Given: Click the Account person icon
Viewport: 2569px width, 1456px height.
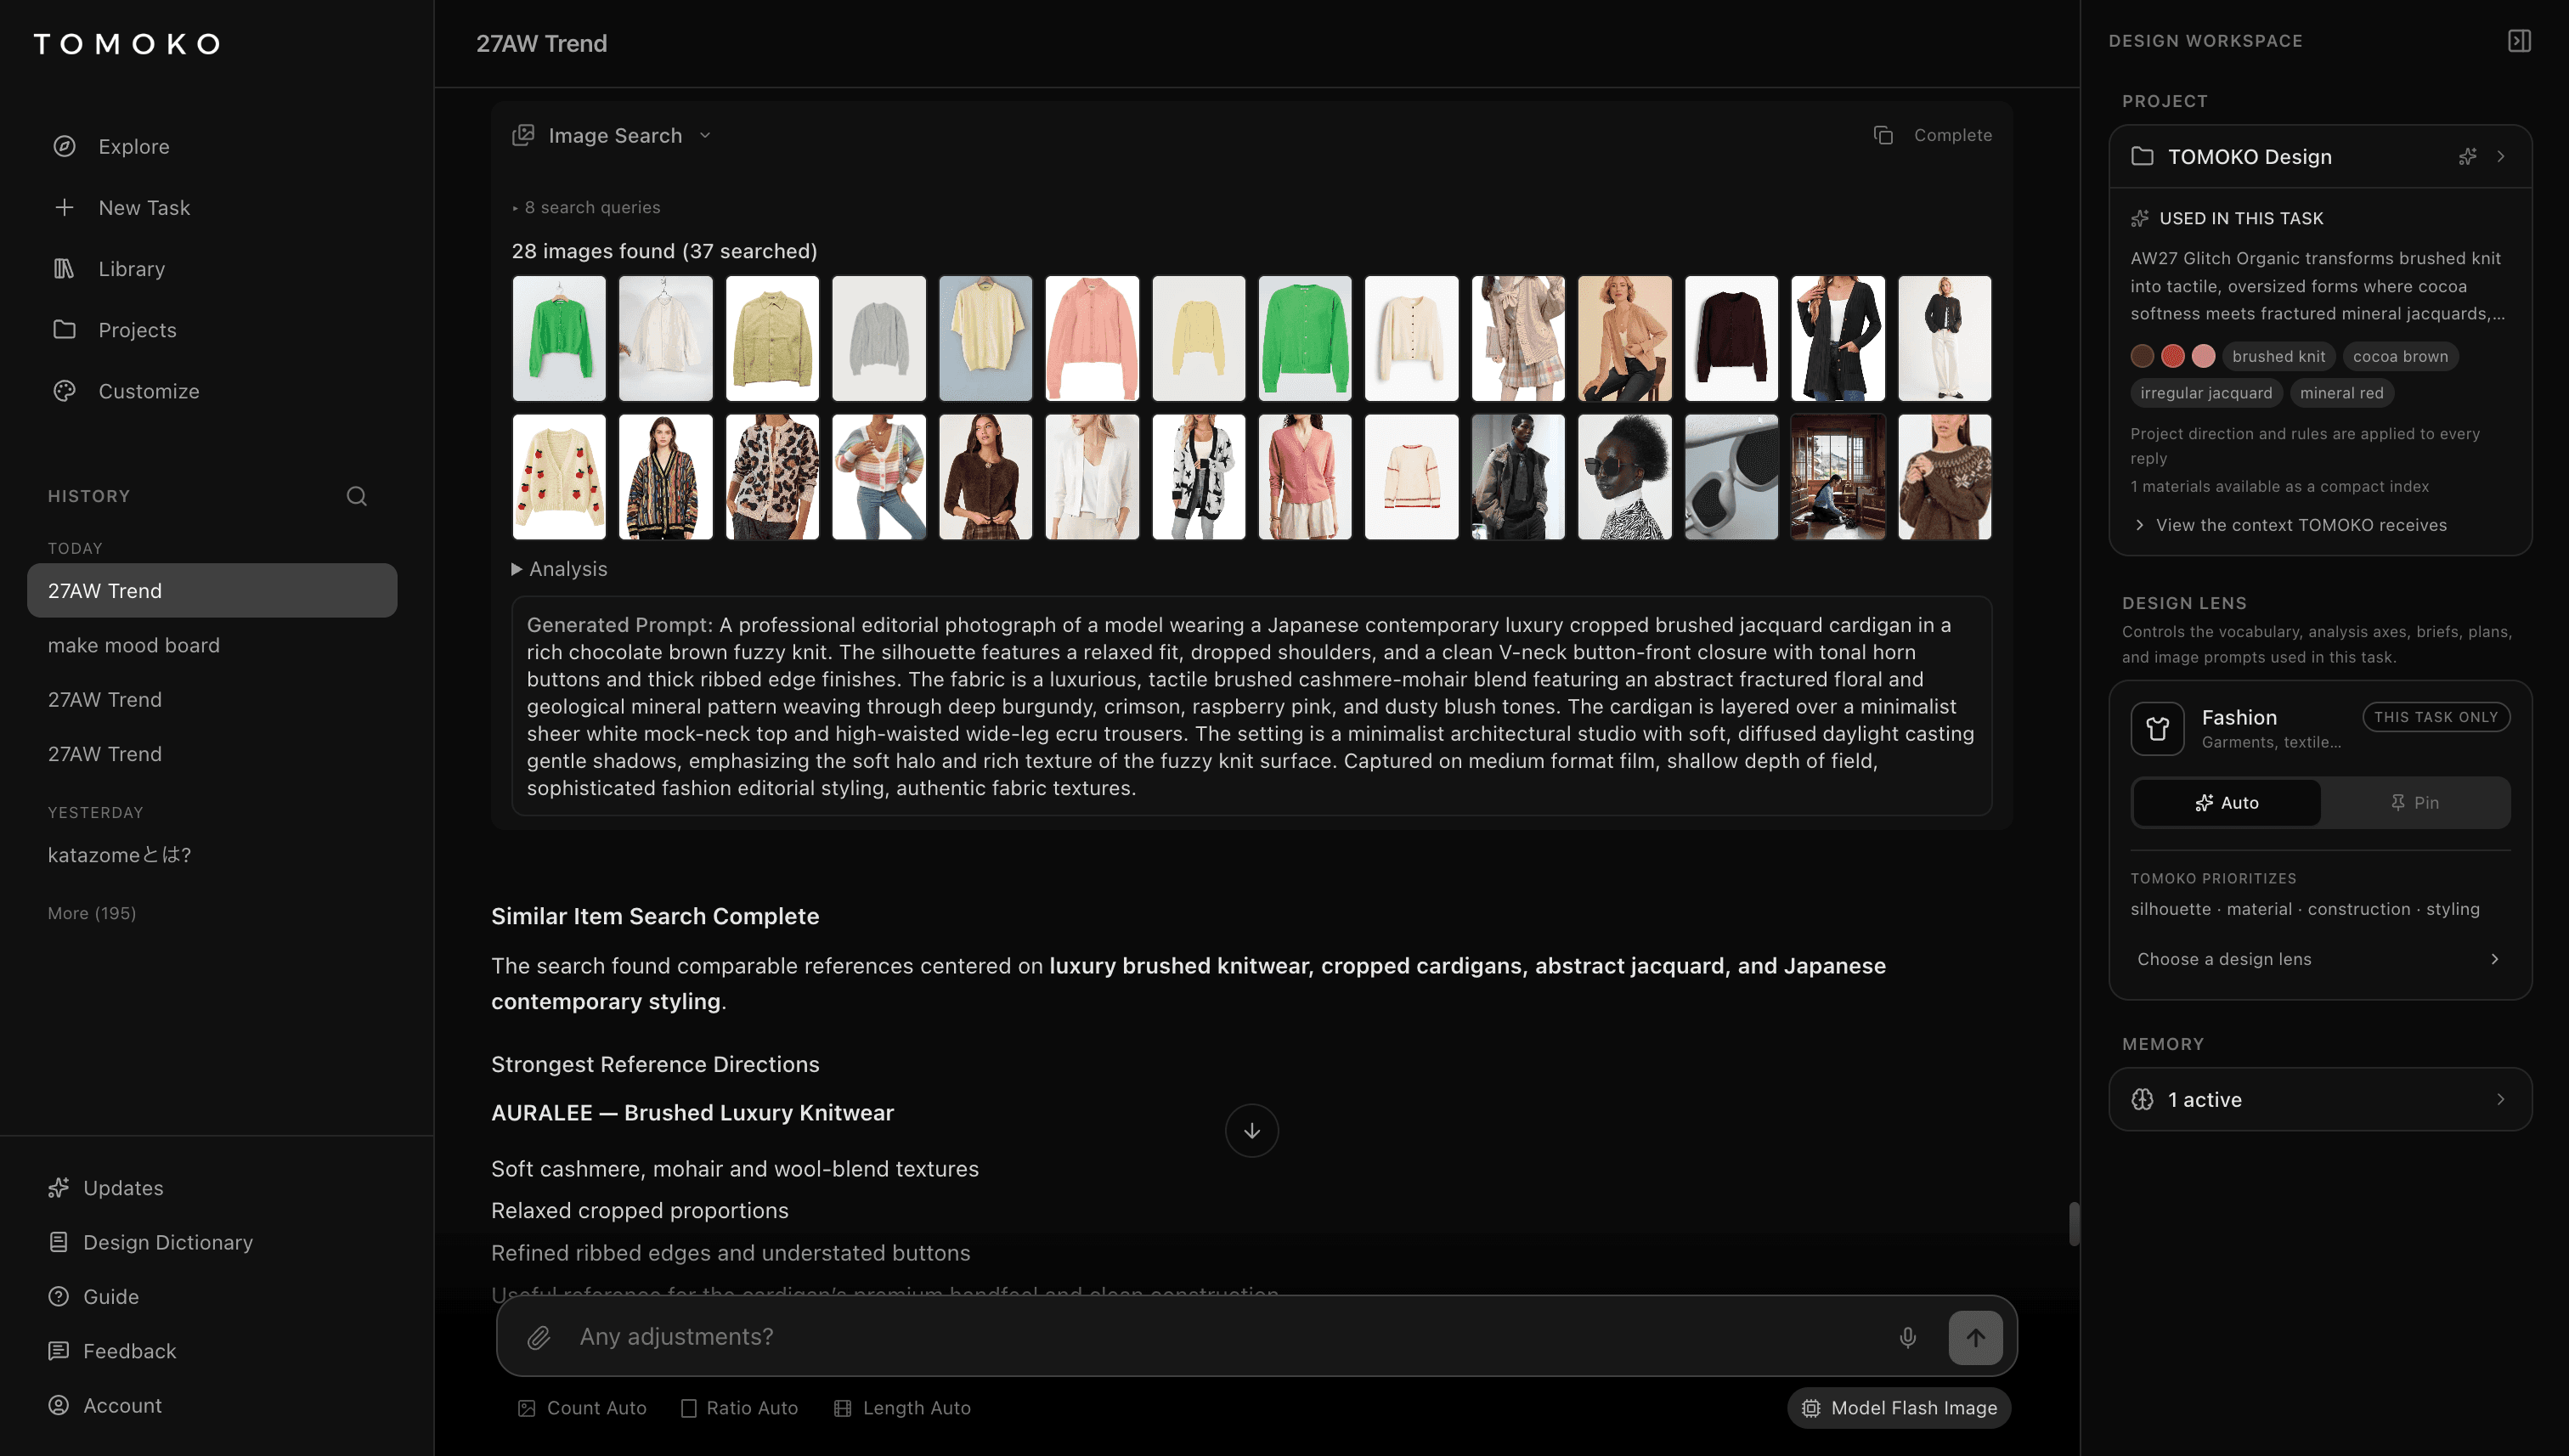Looking at the screenshot, I should click(x=59, y=1404).
